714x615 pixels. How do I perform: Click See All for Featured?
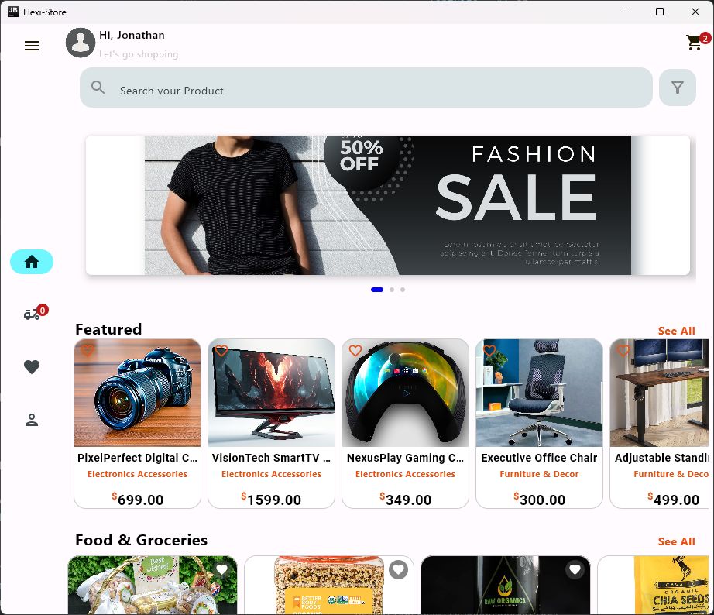point(676,331)
